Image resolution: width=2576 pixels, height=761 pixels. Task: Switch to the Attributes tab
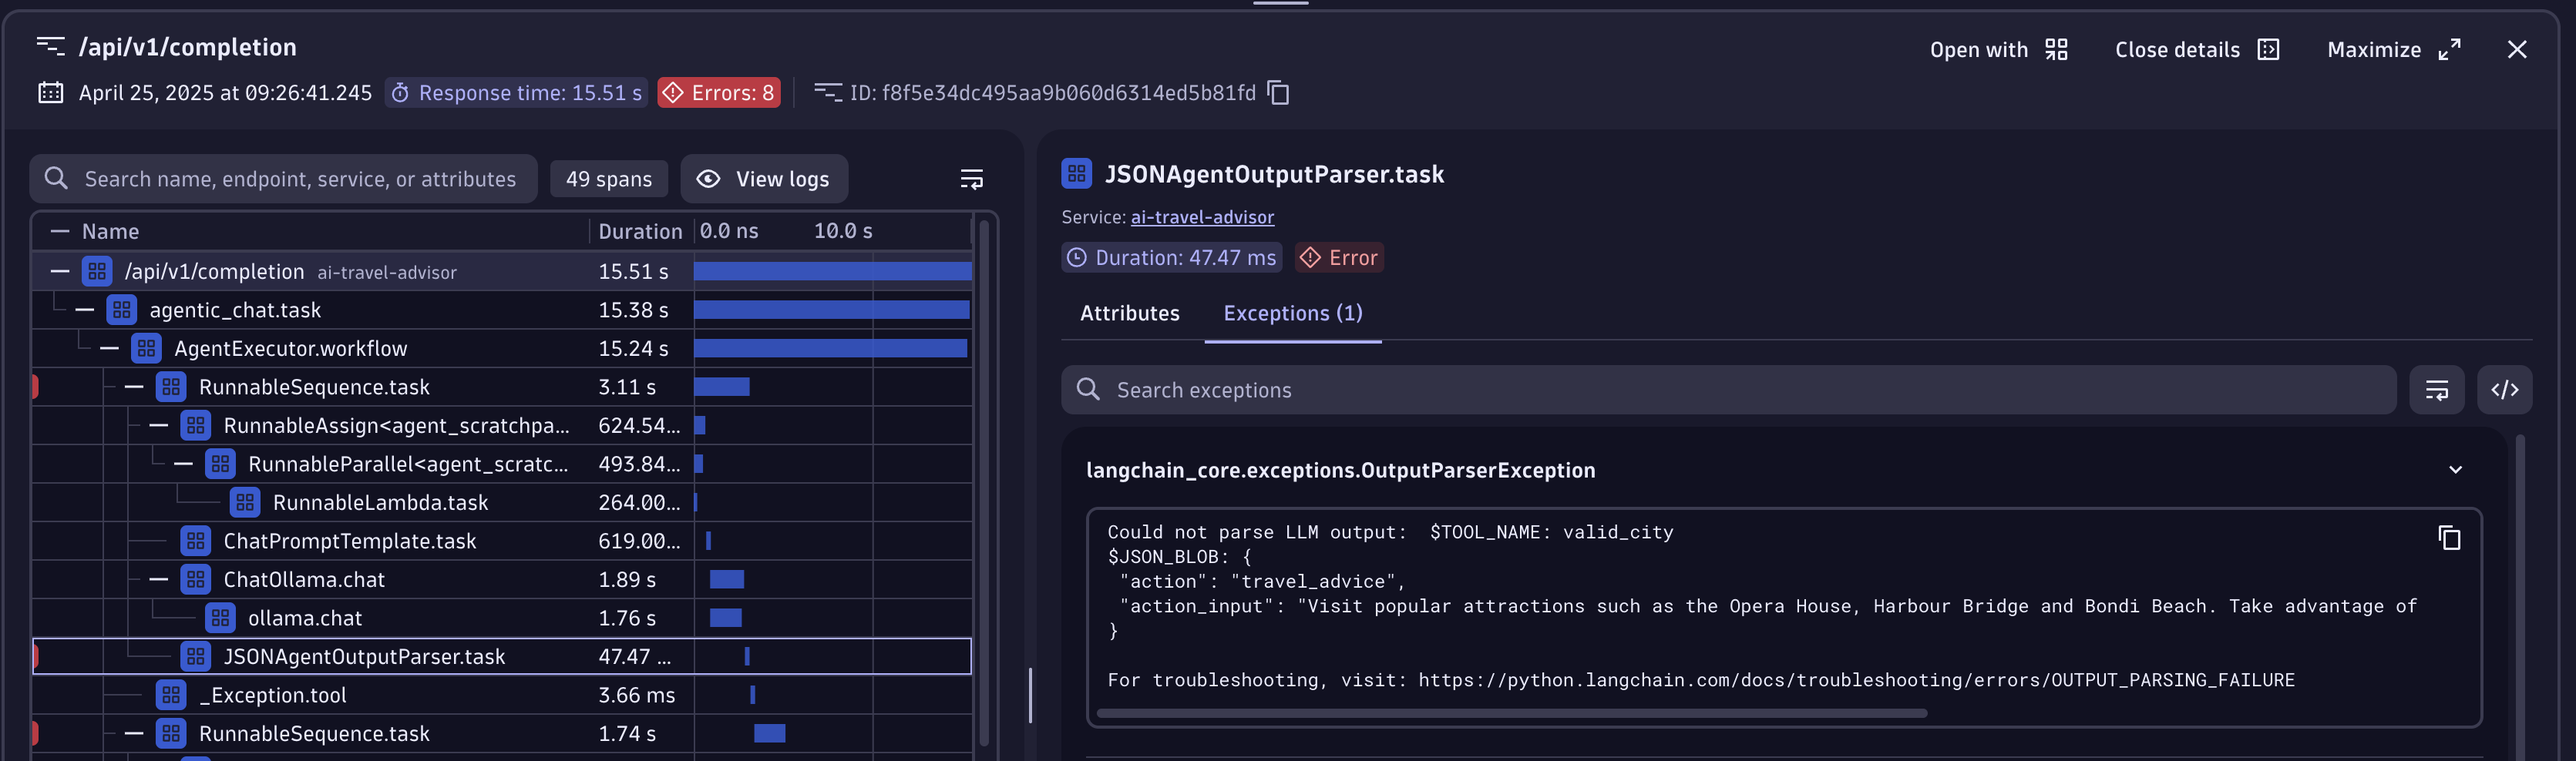[x=1129, y=313]
